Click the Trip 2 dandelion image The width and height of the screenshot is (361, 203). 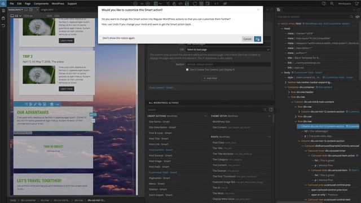point(39,75)
